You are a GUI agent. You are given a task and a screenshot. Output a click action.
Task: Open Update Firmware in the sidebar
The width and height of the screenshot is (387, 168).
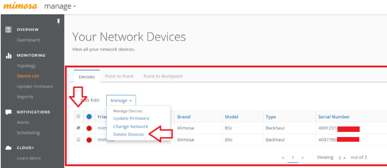coord(35,86)
